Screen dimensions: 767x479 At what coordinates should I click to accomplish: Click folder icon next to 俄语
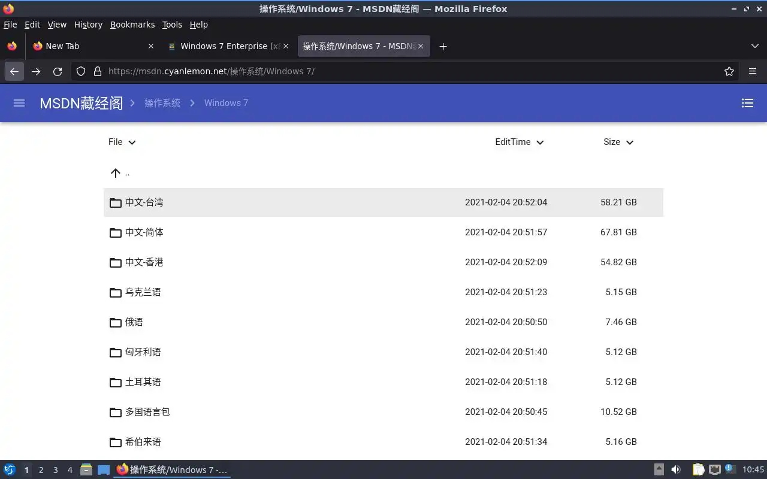pos(116,322)
